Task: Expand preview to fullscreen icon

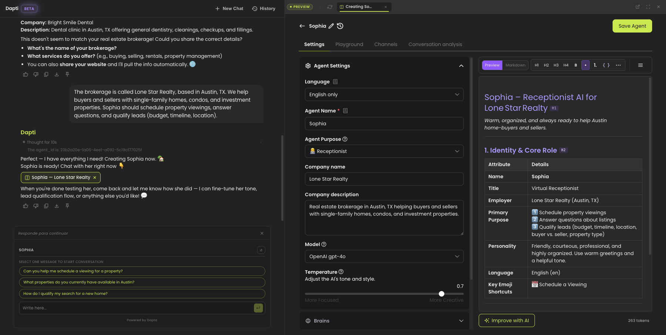Action: click(x=648, y=7)
